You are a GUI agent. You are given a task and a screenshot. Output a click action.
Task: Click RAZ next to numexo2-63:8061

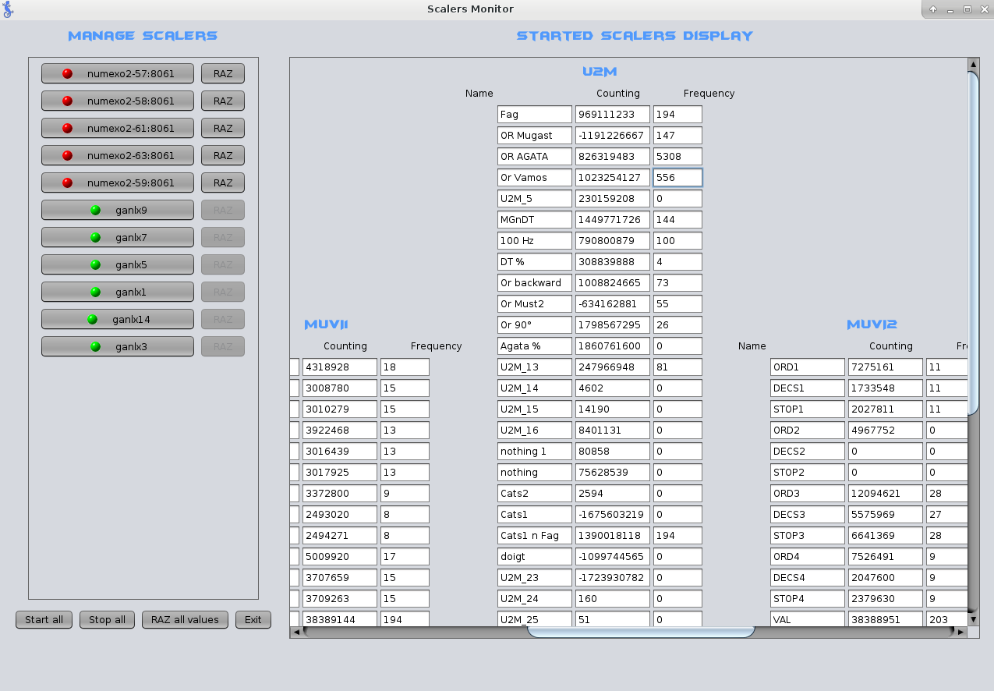point(223,155)
